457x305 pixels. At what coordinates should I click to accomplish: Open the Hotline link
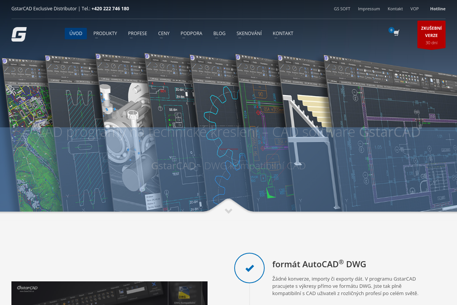pos(438,9)
